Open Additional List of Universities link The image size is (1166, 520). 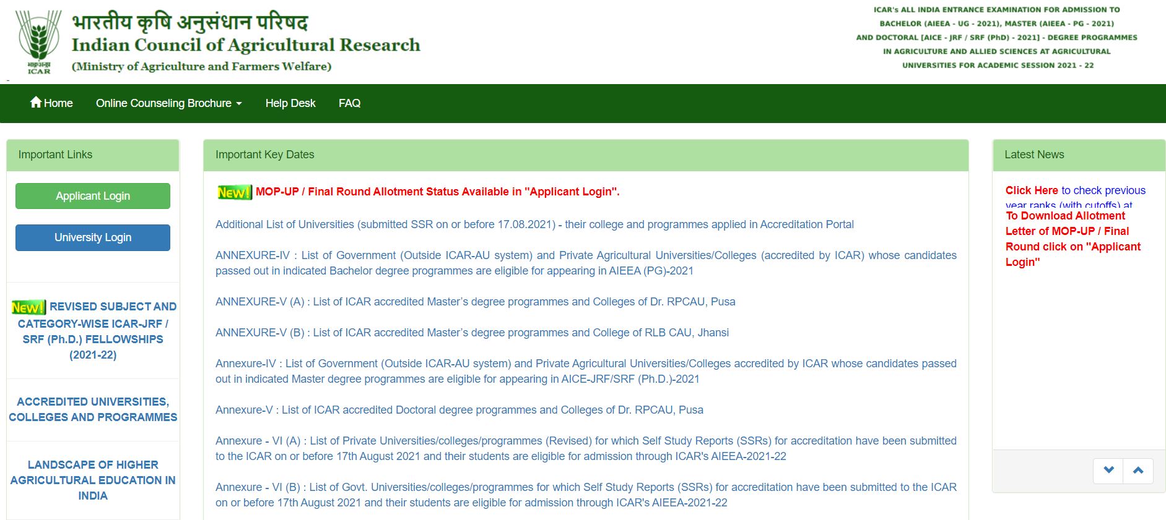point(534,224)
